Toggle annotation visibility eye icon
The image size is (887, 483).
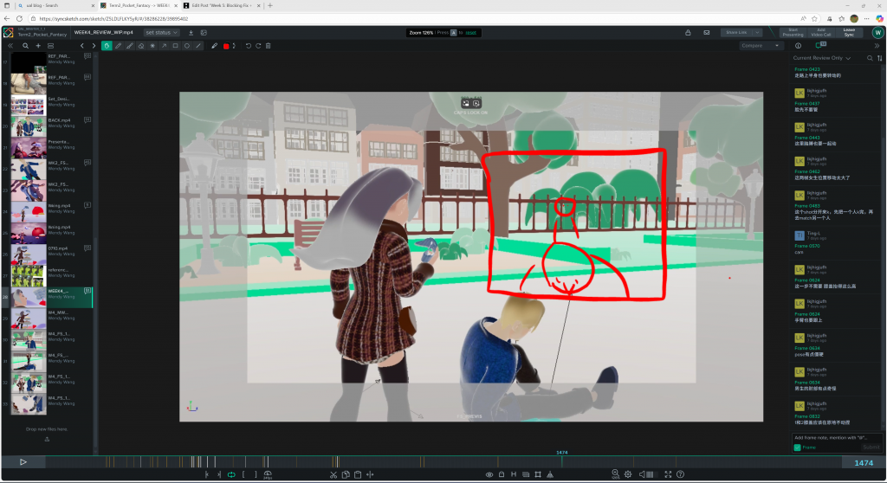click(x=489, y=474)
